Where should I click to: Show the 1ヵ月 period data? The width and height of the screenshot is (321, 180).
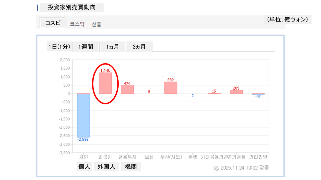113,47
